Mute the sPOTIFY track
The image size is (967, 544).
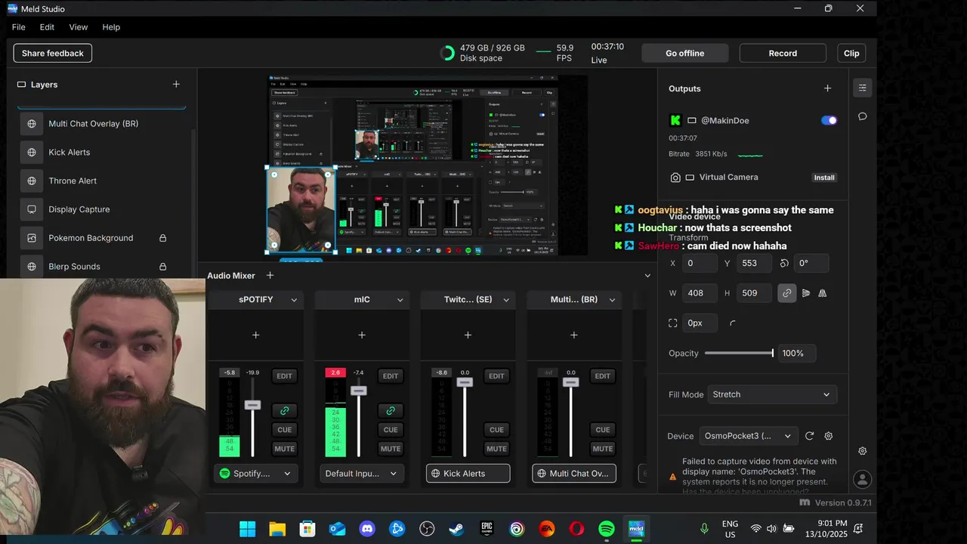pyautogui.click(x=284, y=449)
